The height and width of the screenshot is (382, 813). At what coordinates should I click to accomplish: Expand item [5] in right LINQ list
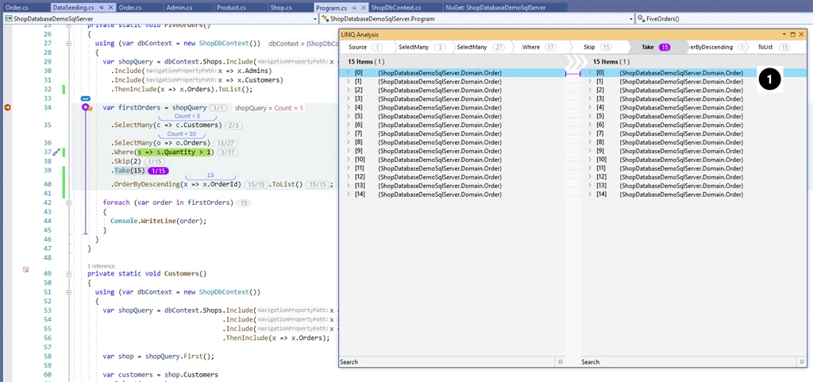(x=590, y=116)
